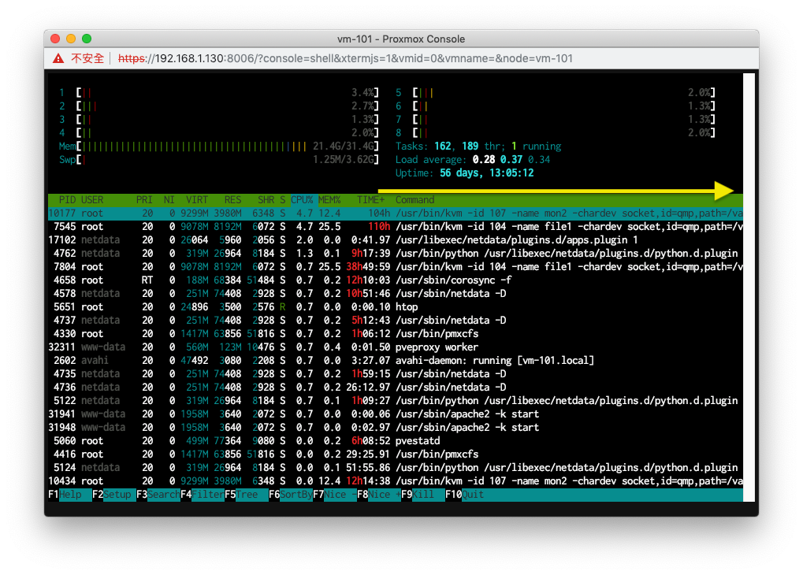Open F6 SortBy in htop footer
The width and height of the screenshot is (803, 575).
[290, 495]
